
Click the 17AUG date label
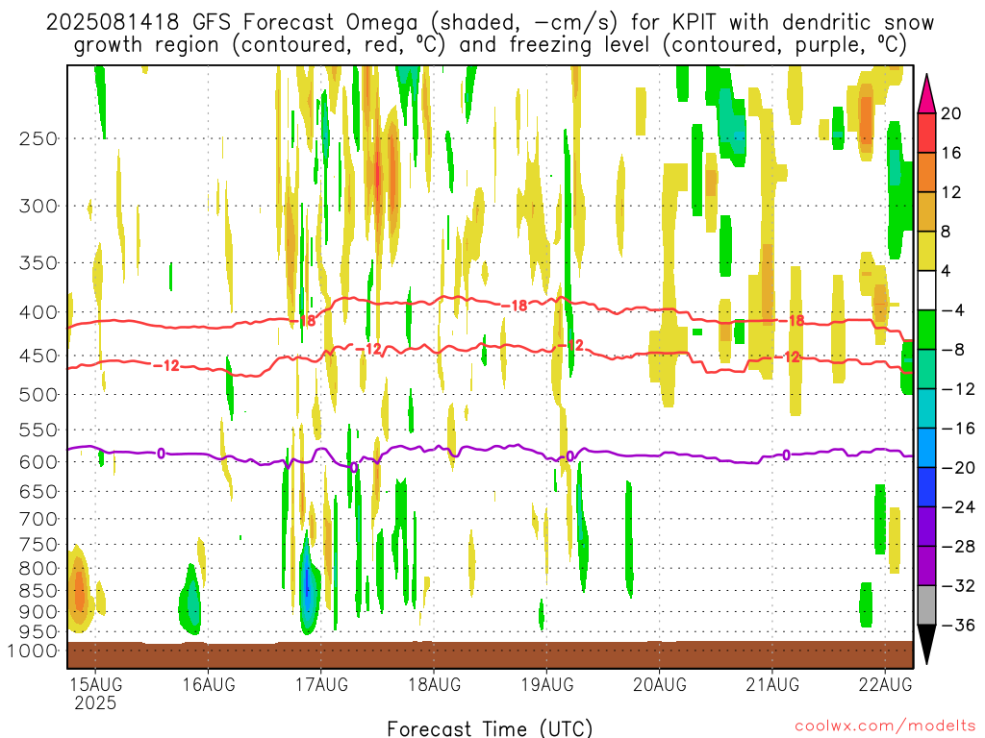coord(321,684)
